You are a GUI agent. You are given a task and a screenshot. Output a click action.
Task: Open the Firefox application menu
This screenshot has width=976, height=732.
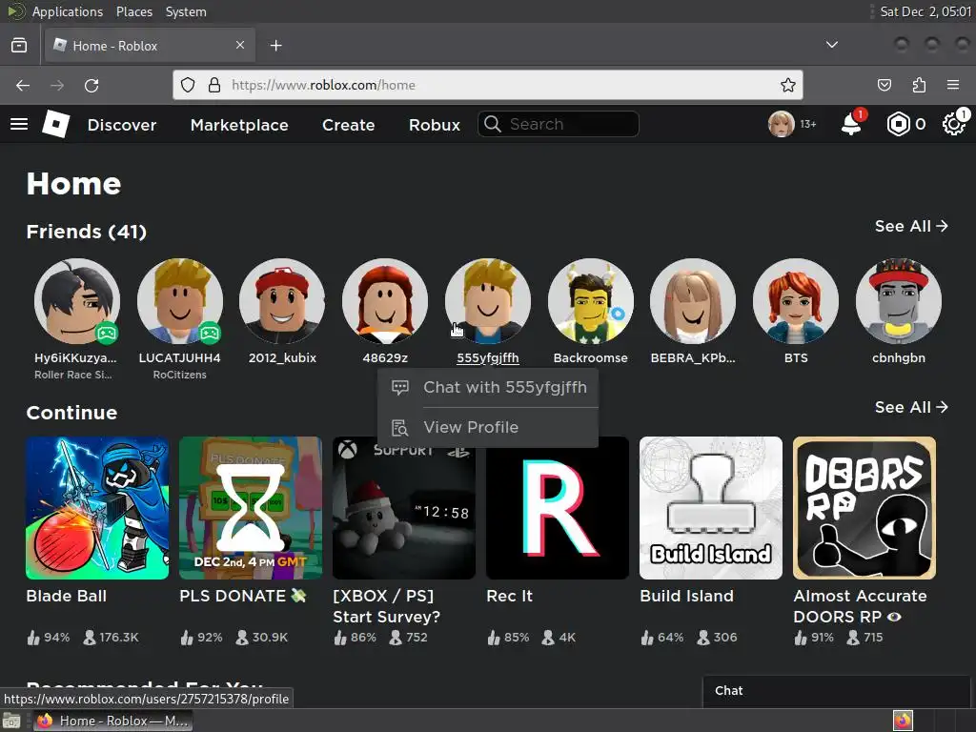click(x=953, y=85)
